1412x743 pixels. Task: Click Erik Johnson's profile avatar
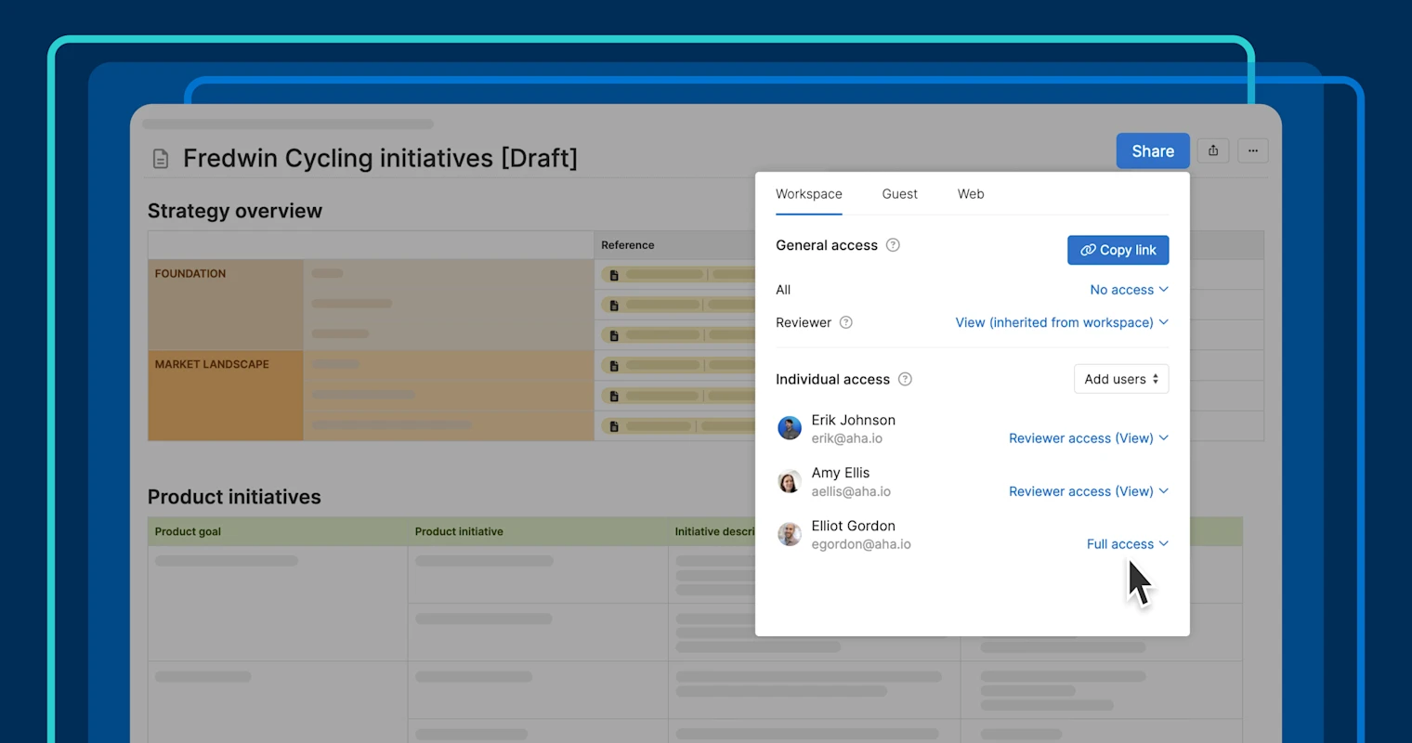(x=789, y=428)
